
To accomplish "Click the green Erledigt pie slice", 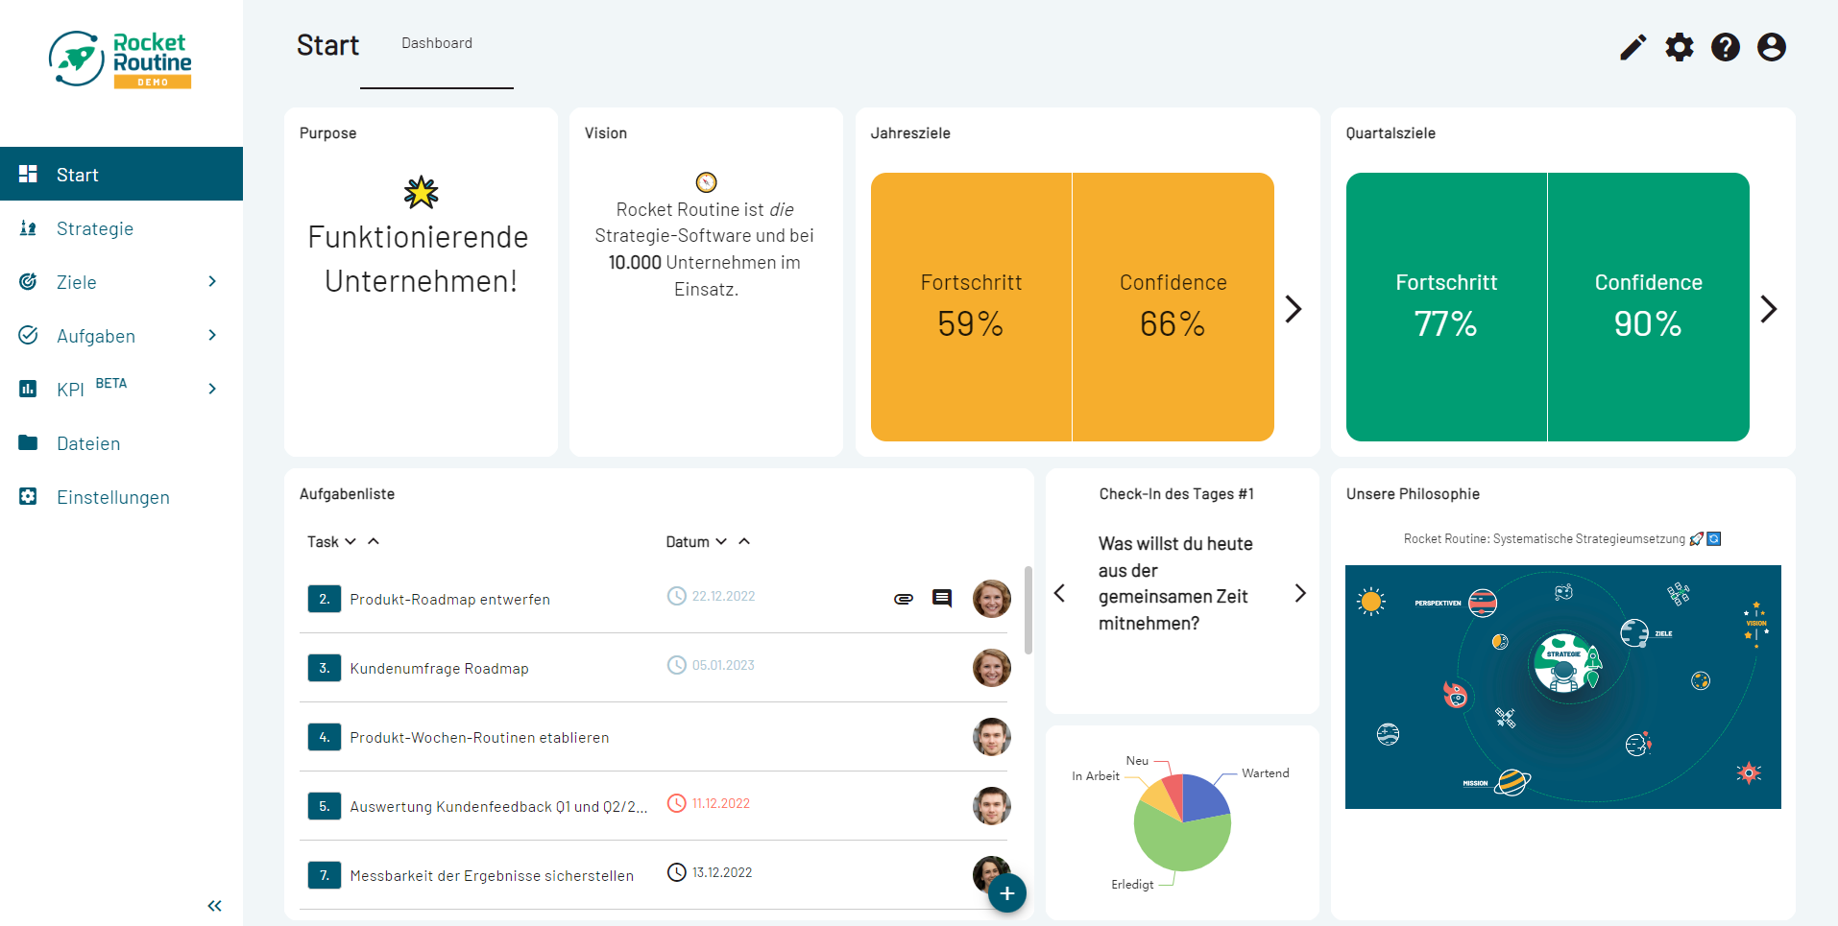I will pyautogui.click(x=1179, y=841).
